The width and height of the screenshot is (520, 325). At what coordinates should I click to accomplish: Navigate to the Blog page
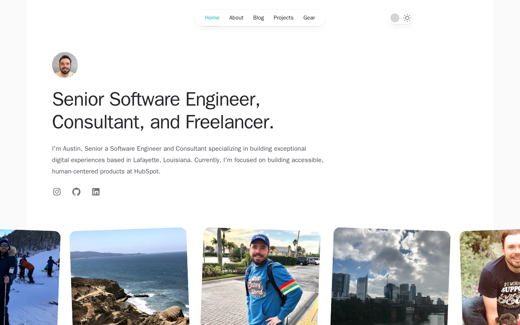point(258,18)
